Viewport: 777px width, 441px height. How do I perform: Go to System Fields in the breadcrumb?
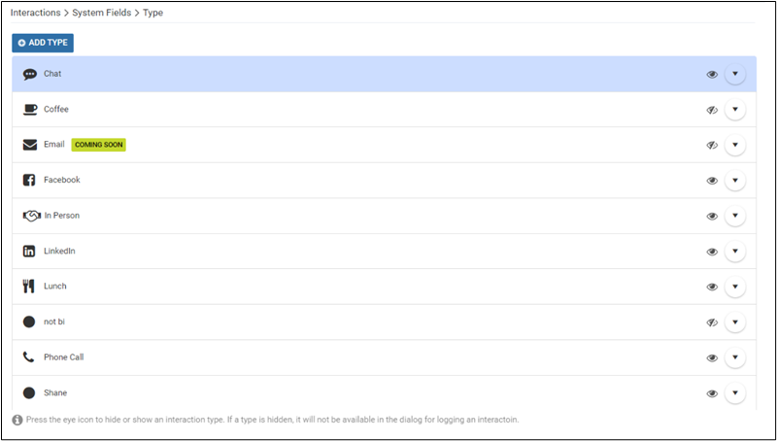tap(102, 13)
